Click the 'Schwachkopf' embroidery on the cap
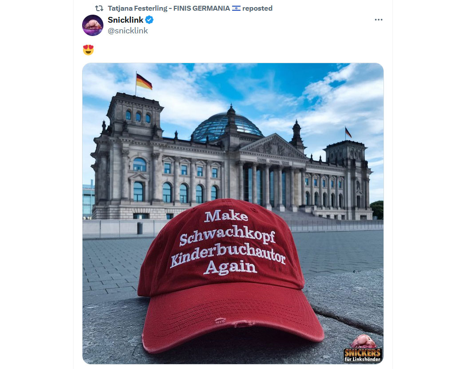The image size is (466, 369). click(x=227, y=234)
